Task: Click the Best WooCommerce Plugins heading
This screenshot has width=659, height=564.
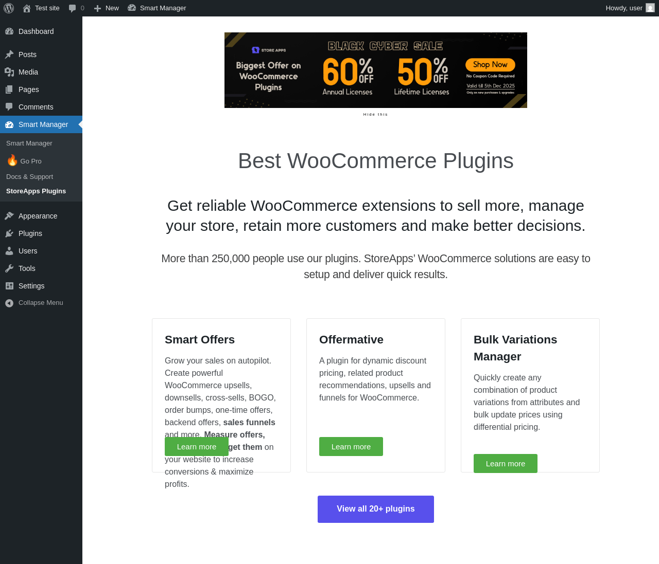Action: coord(376,161)
